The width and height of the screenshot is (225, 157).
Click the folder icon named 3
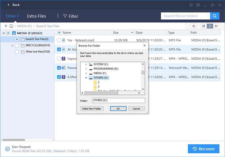(95, 87)
